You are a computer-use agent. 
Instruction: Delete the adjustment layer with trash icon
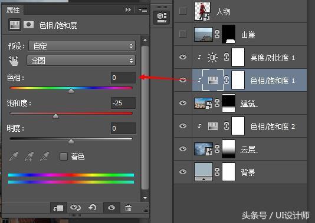128,208
